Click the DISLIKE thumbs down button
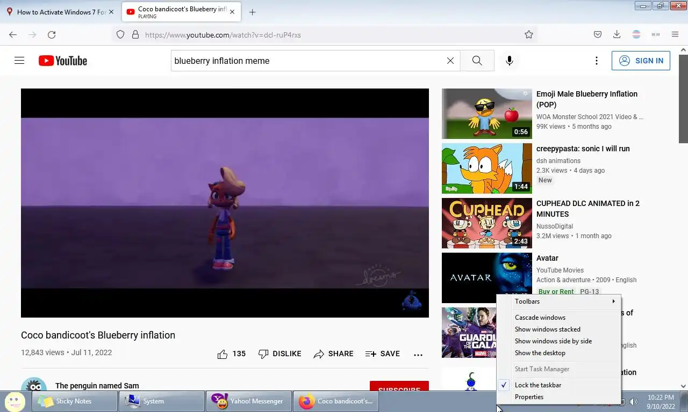Viewport: 688px width, 412px height. pyautogui.click(x=280, y=354)
